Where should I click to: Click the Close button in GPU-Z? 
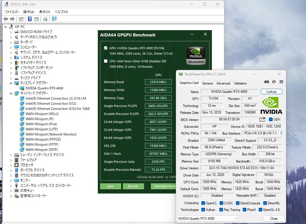point(274,219)
